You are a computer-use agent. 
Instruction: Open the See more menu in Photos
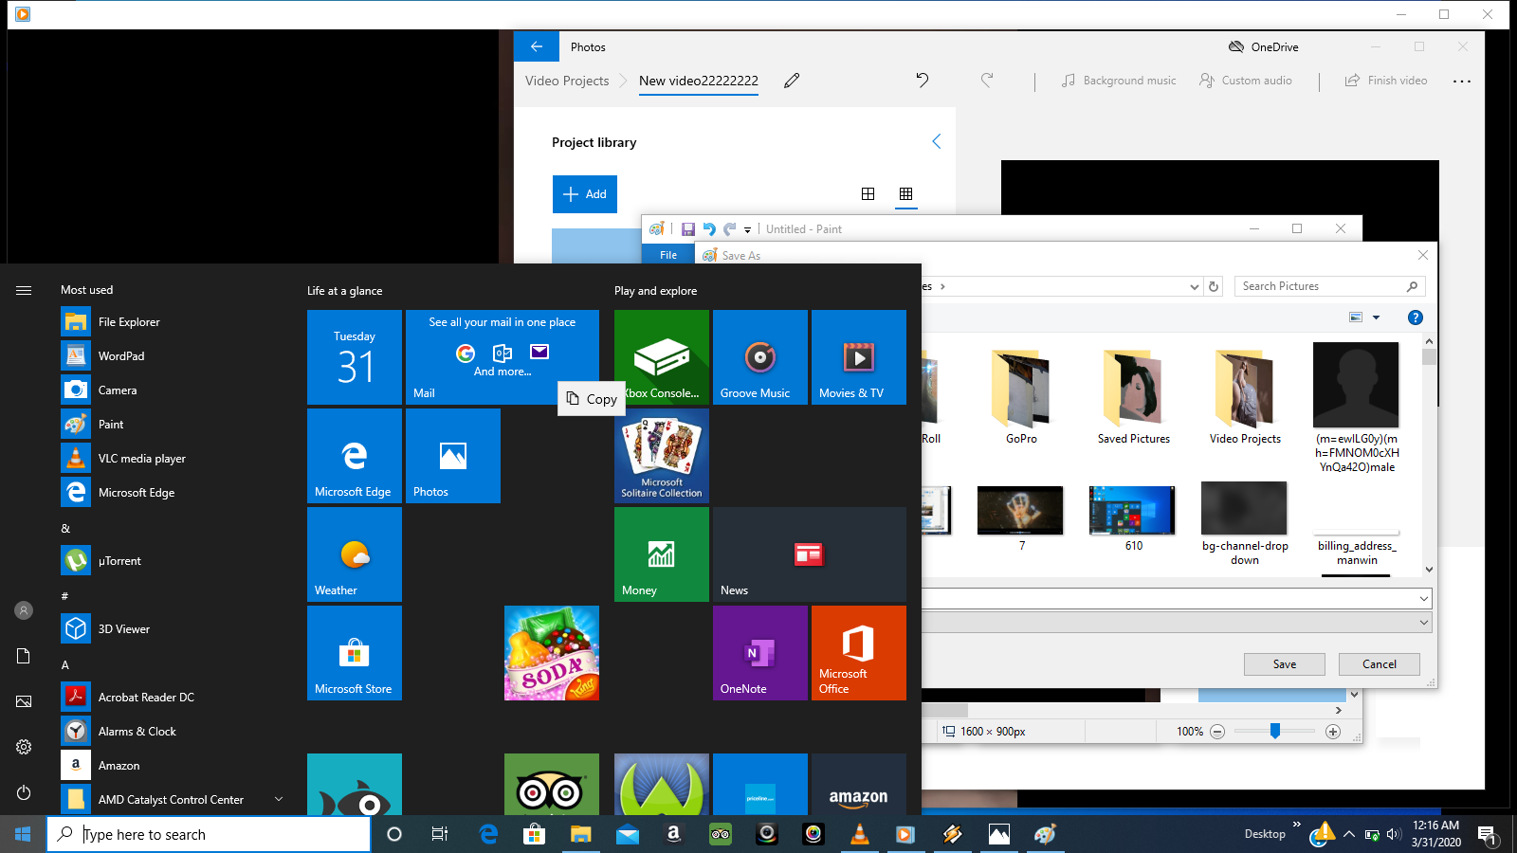1461,82
